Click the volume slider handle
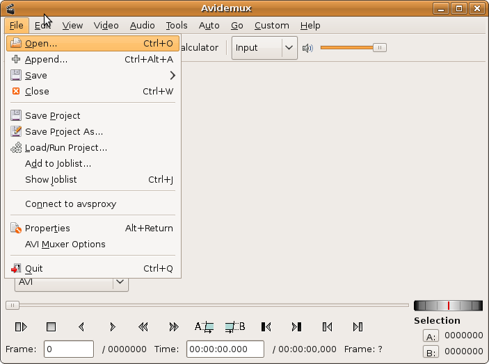489x364 pixels. pyautogui.click(x=380, y=48)
